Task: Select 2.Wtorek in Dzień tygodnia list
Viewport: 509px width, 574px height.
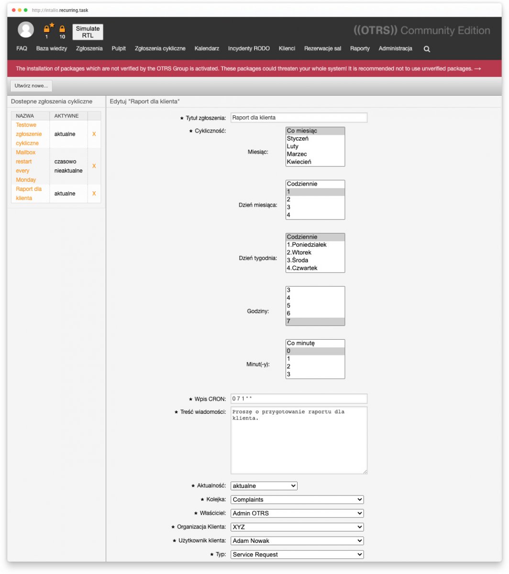Action: pos(315,253)
